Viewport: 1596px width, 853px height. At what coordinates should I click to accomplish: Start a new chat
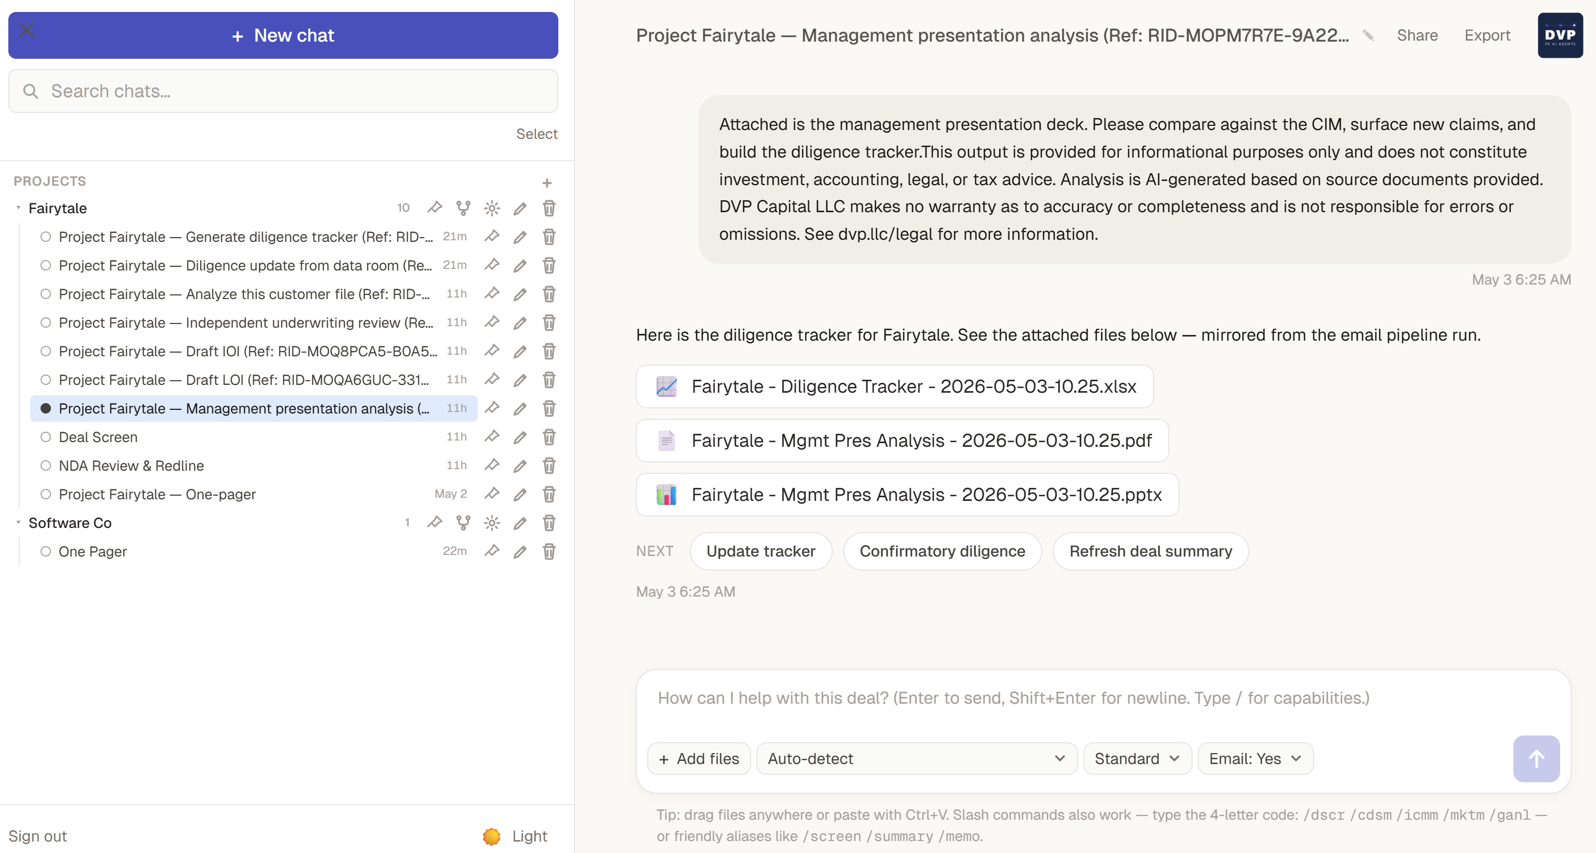click(283, 35)
